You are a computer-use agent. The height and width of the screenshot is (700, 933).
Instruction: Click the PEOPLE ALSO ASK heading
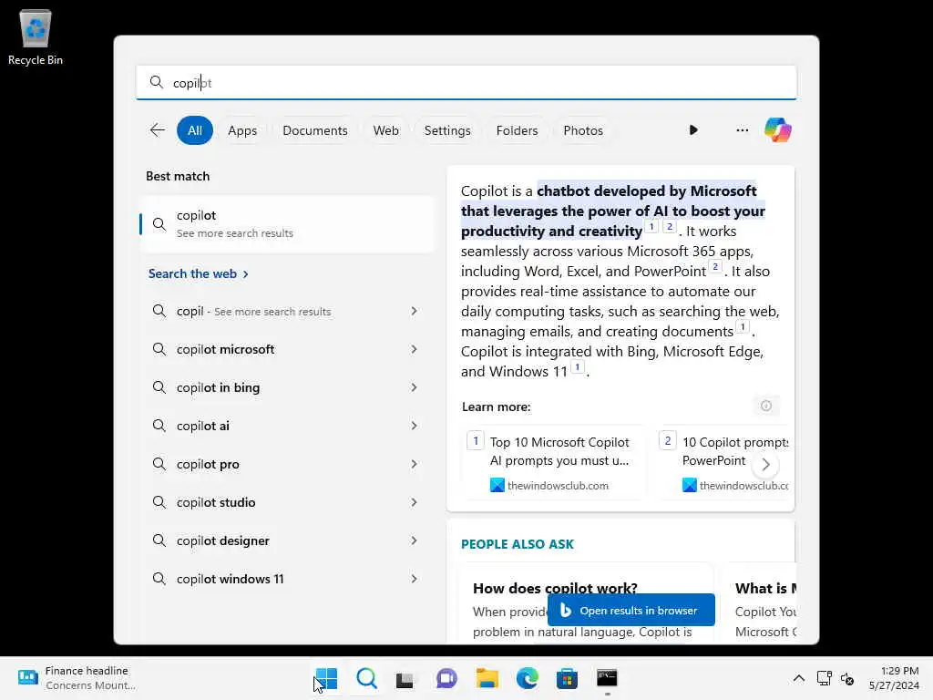[518, 544]
